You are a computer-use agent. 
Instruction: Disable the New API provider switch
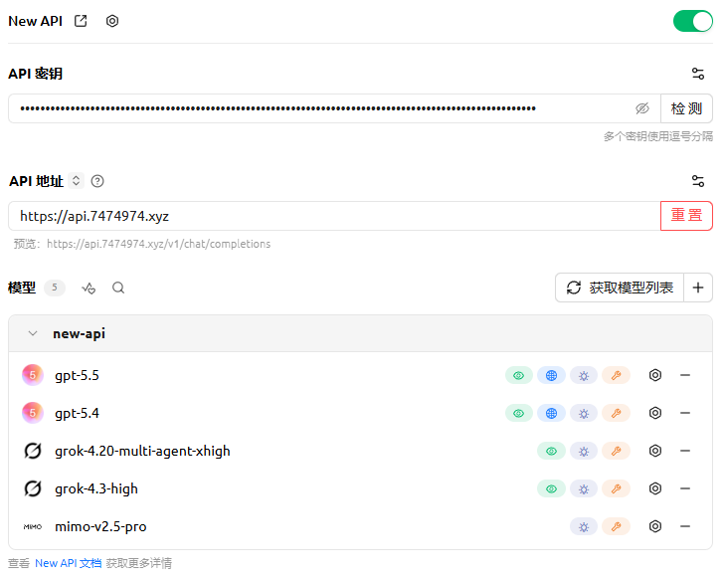pos(692,21)
